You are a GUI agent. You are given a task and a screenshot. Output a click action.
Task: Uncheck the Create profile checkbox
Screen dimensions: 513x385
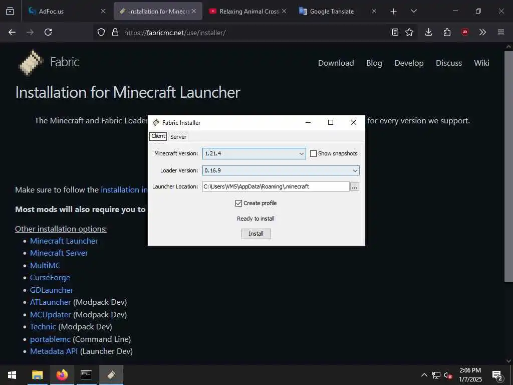pyautogui.click(x=238, y=203)
